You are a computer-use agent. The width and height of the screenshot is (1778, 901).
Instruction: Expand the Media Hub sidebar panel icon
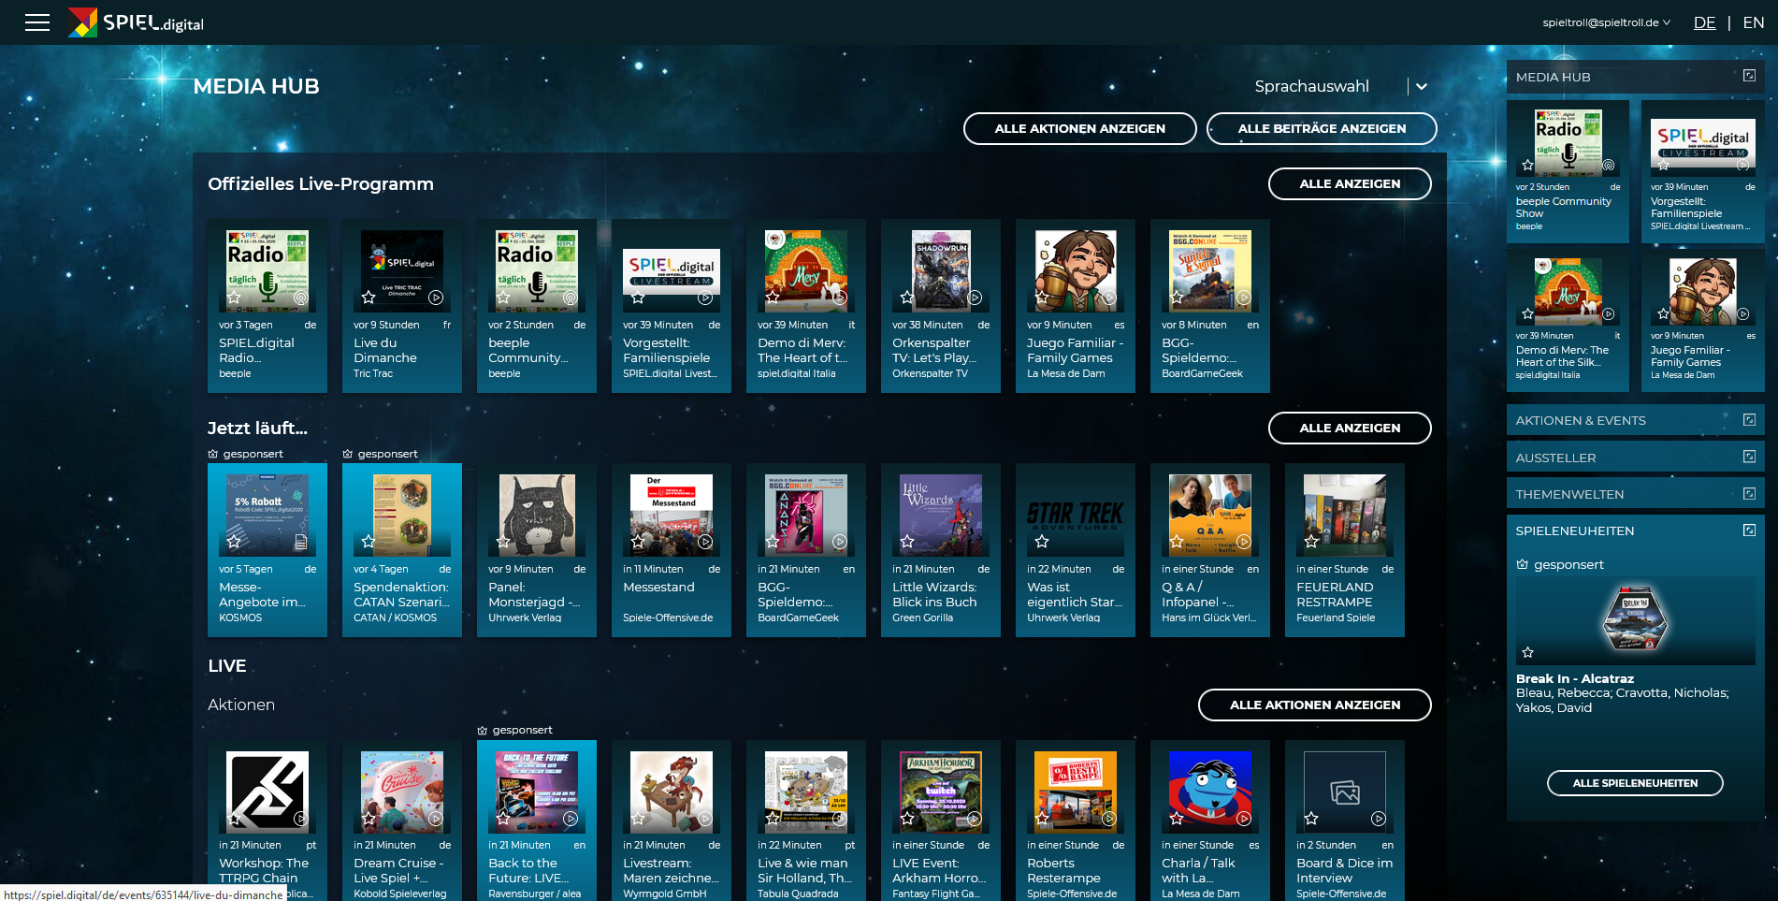(1749, 76)
